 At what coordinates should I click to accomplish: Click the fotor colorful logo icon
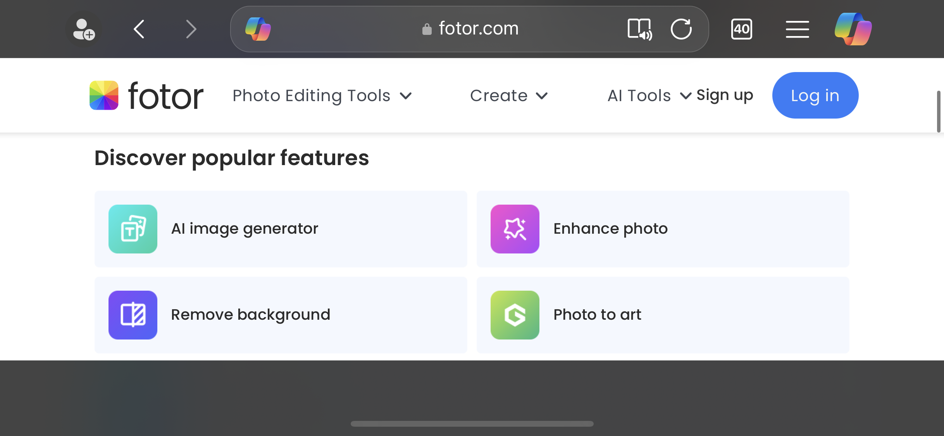(x=104, y=95)
